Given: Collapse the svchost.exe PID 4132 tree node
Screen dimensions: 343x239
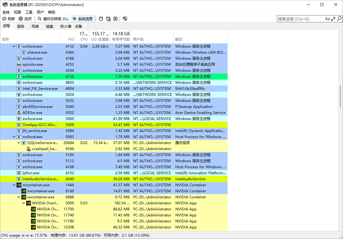Looking at the screenshot, I should 14,46.
